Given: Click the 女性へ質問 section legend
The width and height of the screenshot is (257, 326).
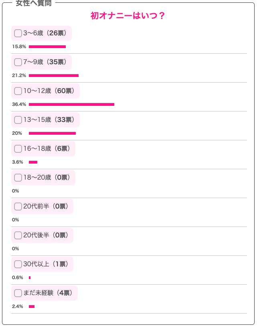Looking at the screenshot, I should click(33, 4).
